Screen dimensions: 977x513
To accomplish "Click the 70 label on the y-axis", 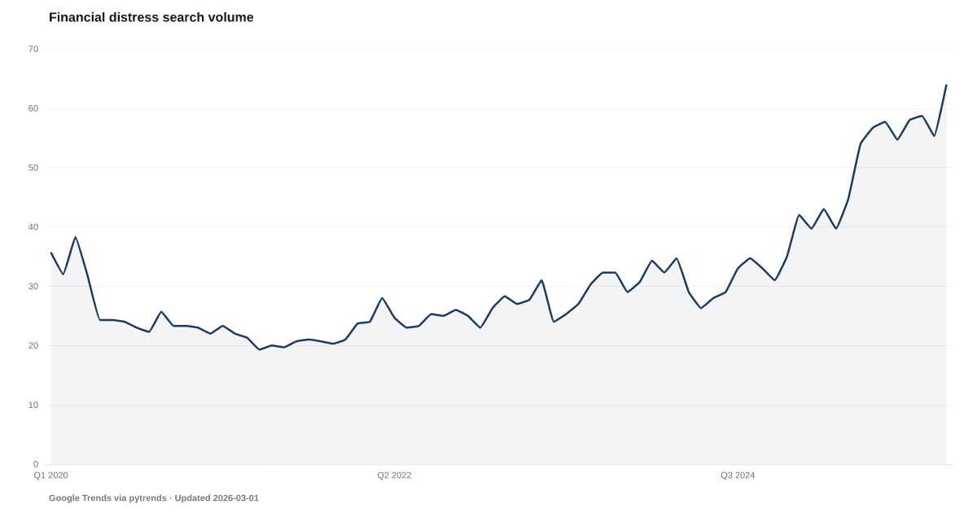I will tap(33, 49).
